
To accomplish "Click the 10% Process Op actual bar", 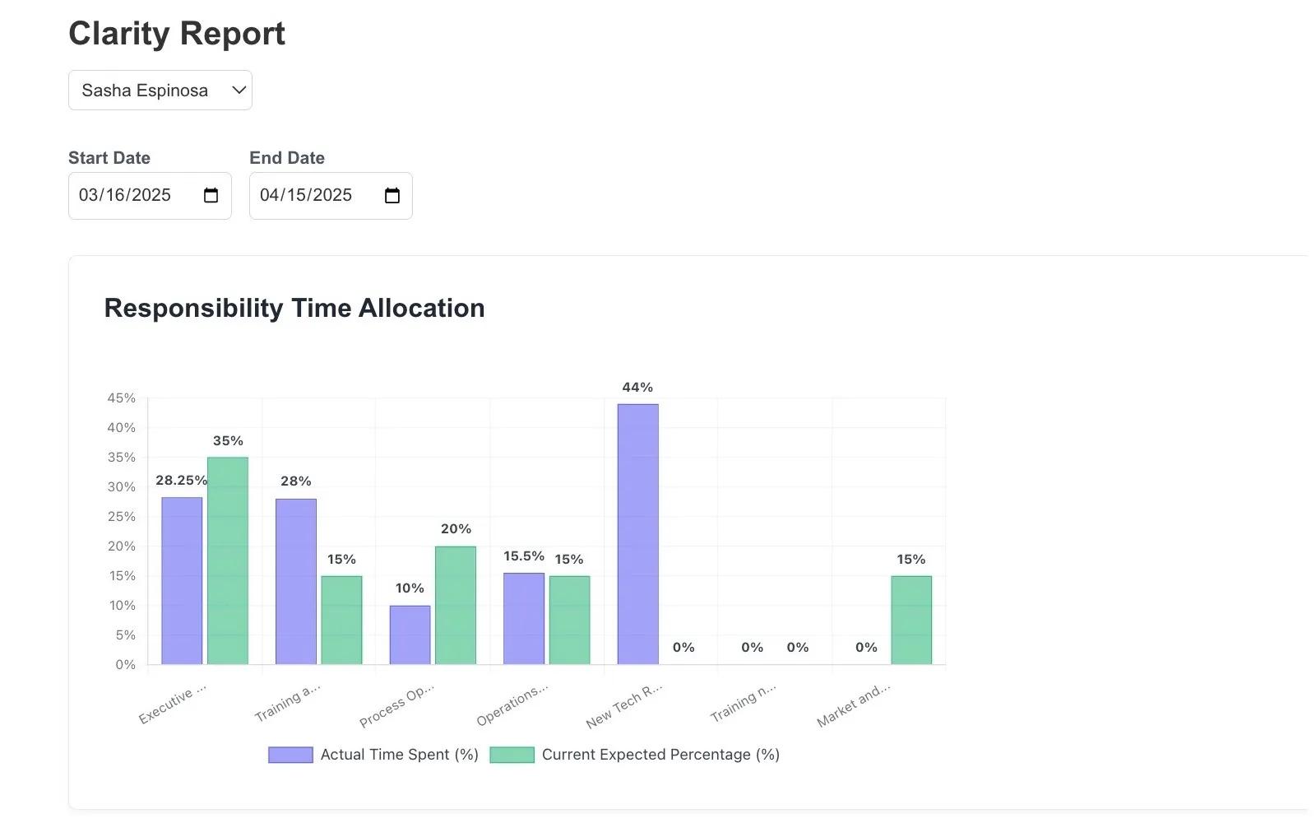I will tap(410, 635).
